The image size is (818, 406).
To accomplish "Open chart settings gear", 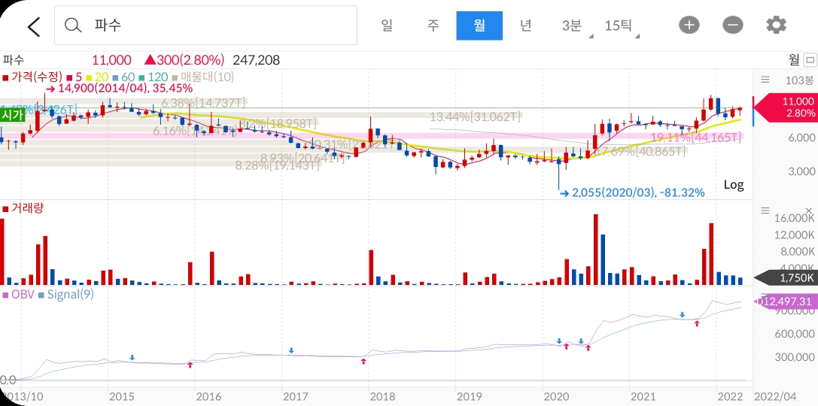I will point(777,25).
